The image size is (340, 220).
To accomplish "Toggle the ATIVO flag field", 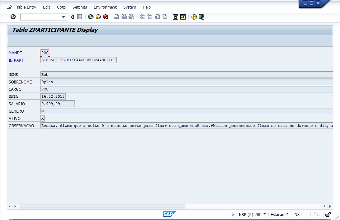I will click(x=42, y=118).
